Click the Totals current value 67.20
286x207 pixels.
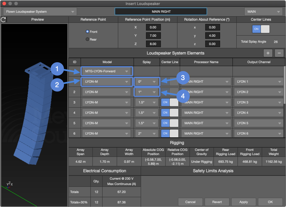coord(121,192)
